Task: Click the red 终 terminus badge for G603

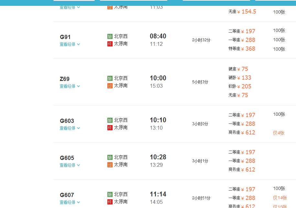Action: pos(110,128)
